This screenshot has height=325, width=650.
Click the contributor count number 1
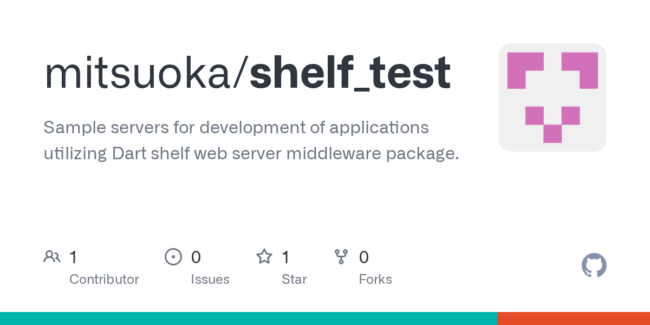[x=73, y=257]
